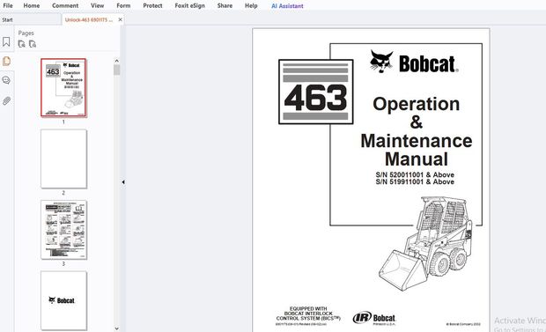This screenshot has width=546, height=332.
Task: Open the AI Assistant tab
Action: (x=287, y=6)
